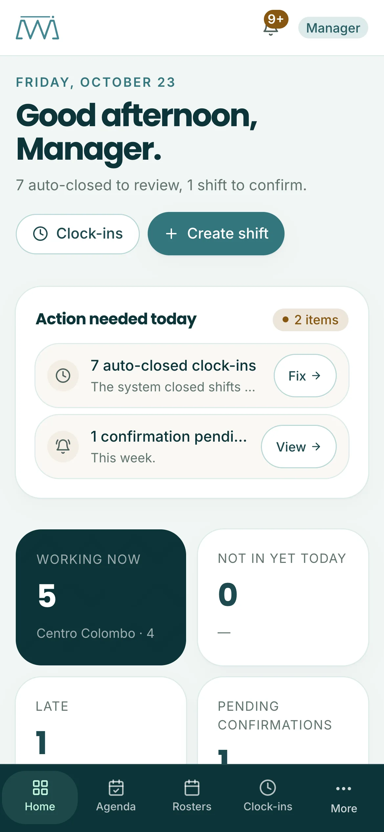
Task: Click the bell icon beside confirmation pending
Action: tap(63, 447)
